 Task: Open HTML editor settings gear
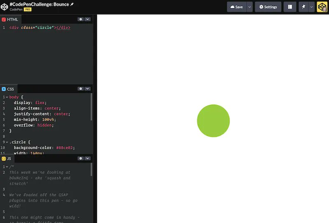(81, 19)
